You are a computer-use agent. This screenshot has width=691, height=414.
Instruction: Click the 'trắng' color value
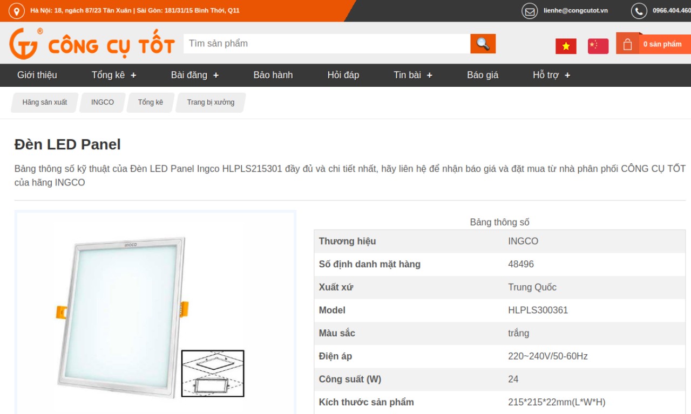tap(518, 333)
